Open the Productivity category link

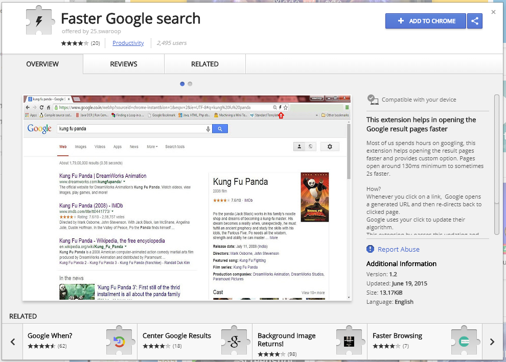click(x=128, y=43)
